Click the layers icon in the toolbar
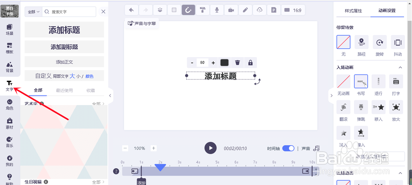The width and height of the screenshot is (412, 185). coord(160,10)
